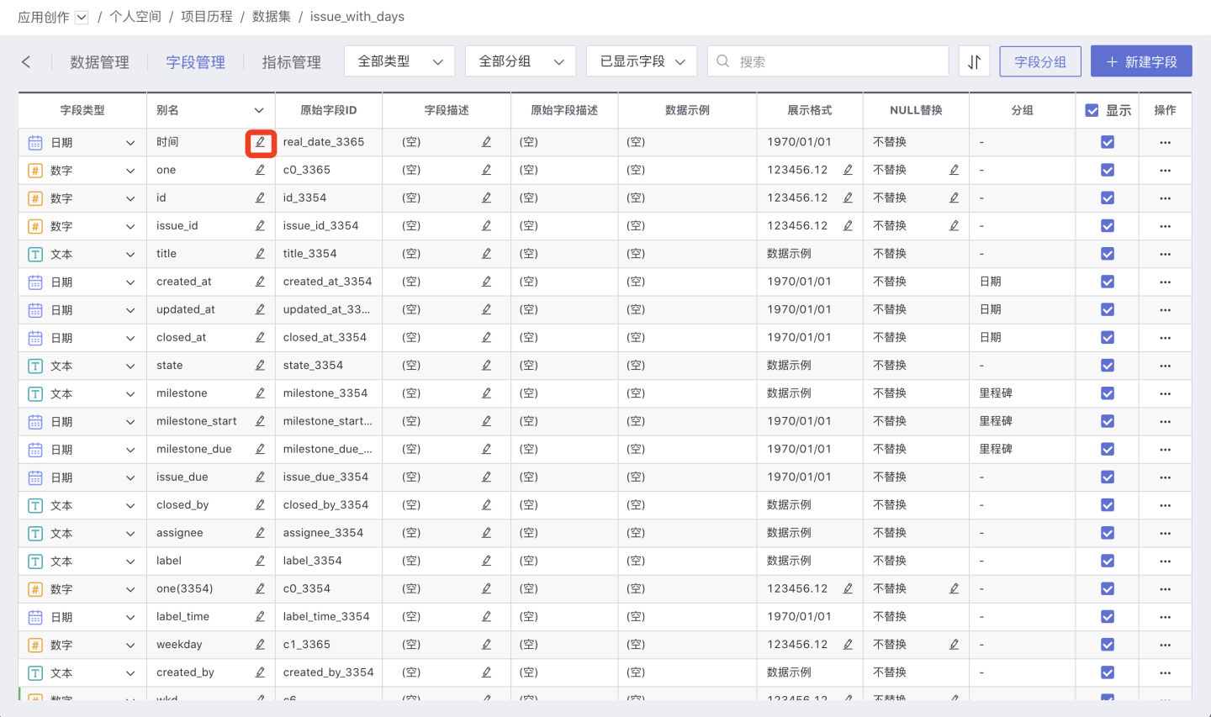The height and width of the screenshot is (717, 1211).
Task: Switch to the 数据管理 tab
Action: [x=99, y=62]
